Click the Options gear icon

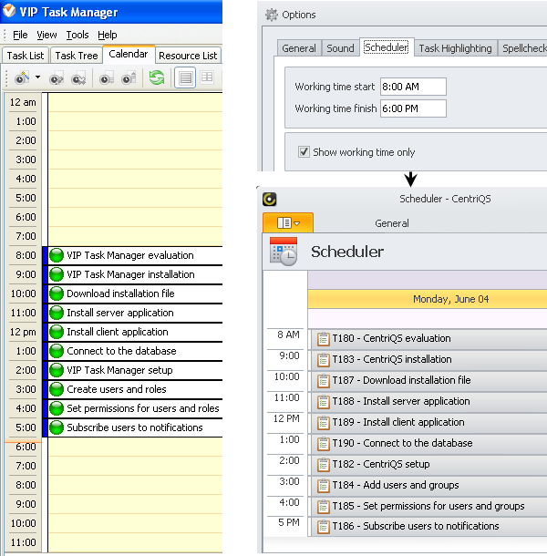point(271,15)
